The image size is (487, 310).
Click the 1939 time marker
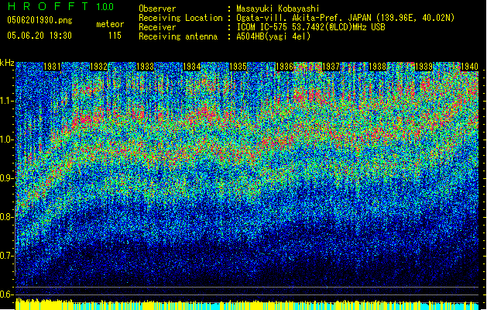click(424, 67)
